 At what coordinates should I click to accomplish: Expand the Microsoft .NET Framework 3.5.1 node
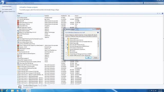pos(66,45)
